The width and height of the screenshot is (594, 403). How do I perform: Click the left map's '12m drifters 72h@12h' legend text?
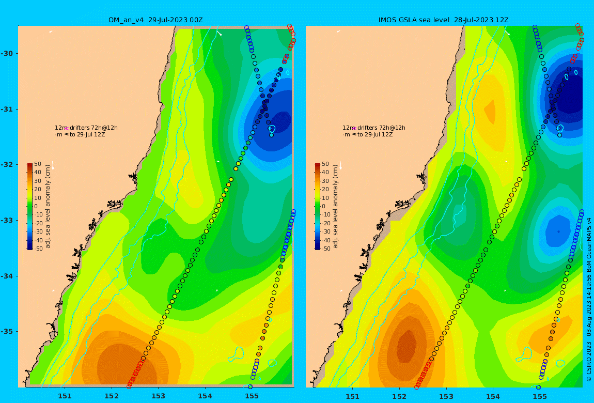[x=86, y=128]
